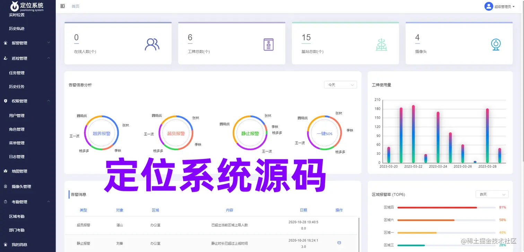Select the 首页 tab
Viewport: 524px width, 252px height.
click(x=76, y=6)
